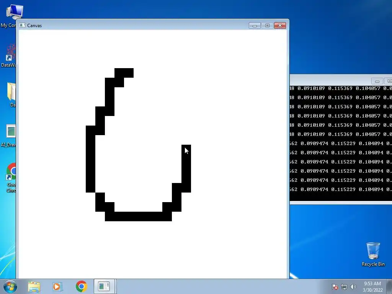Close the Canvas window
The height and width of the screenshot is (294, 392).
point(280,26)
